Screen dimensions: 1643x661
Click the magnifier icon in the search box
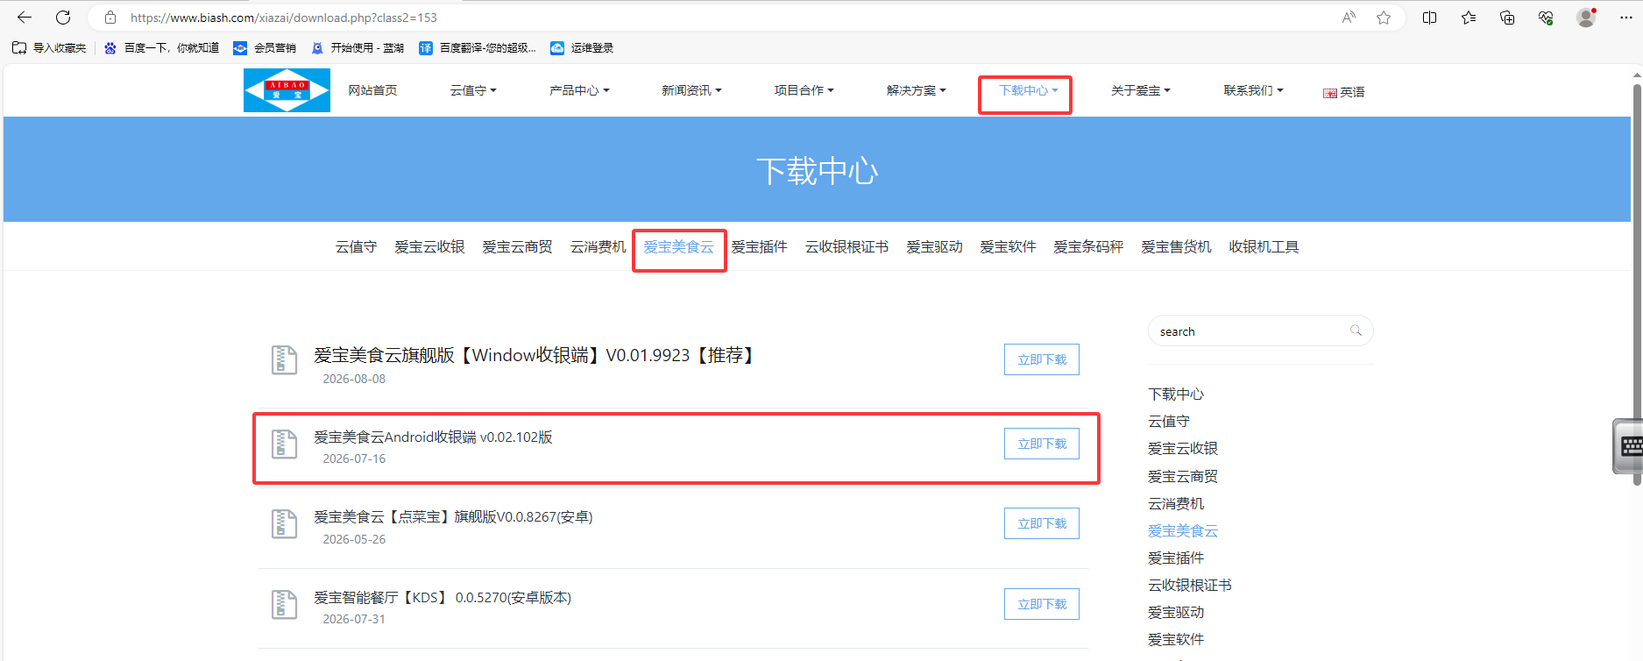pos(1356,330)
